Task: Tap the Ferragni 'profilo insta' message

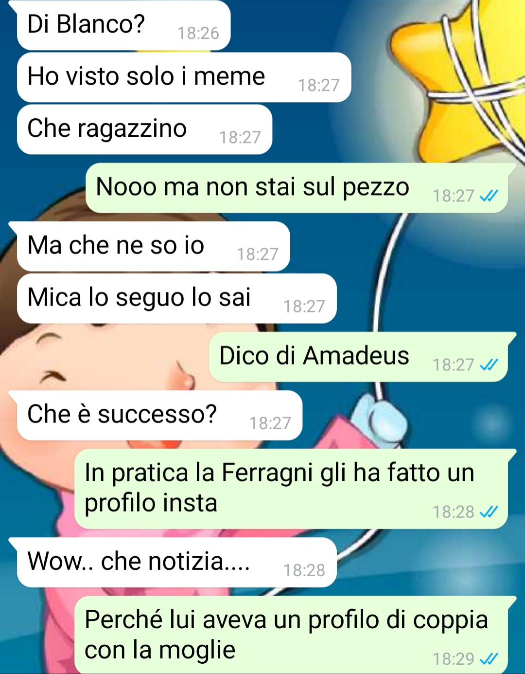Action: point(291,489)
